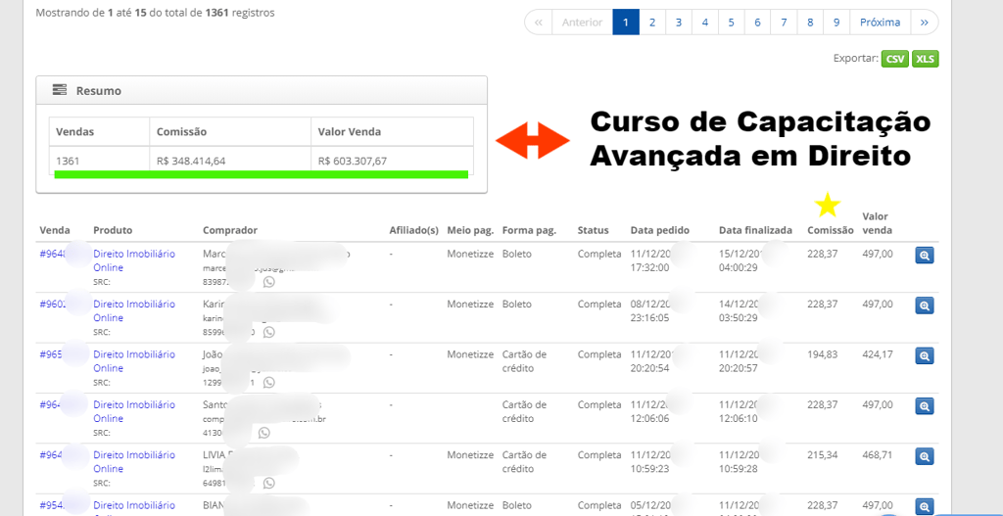Click WhatsApp icon beside Karin's phone number
Viewport: 1003px width, 516px height.
268,332
